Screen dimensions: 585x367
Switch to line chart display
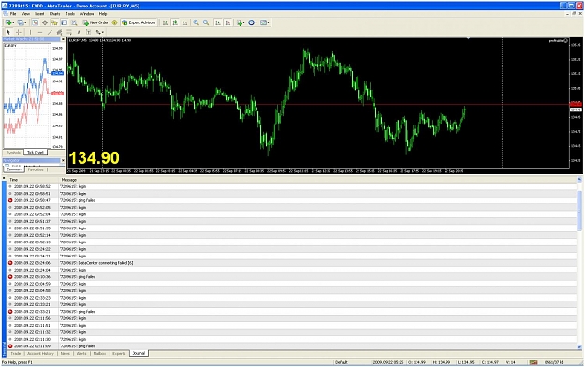click(184, 22)
